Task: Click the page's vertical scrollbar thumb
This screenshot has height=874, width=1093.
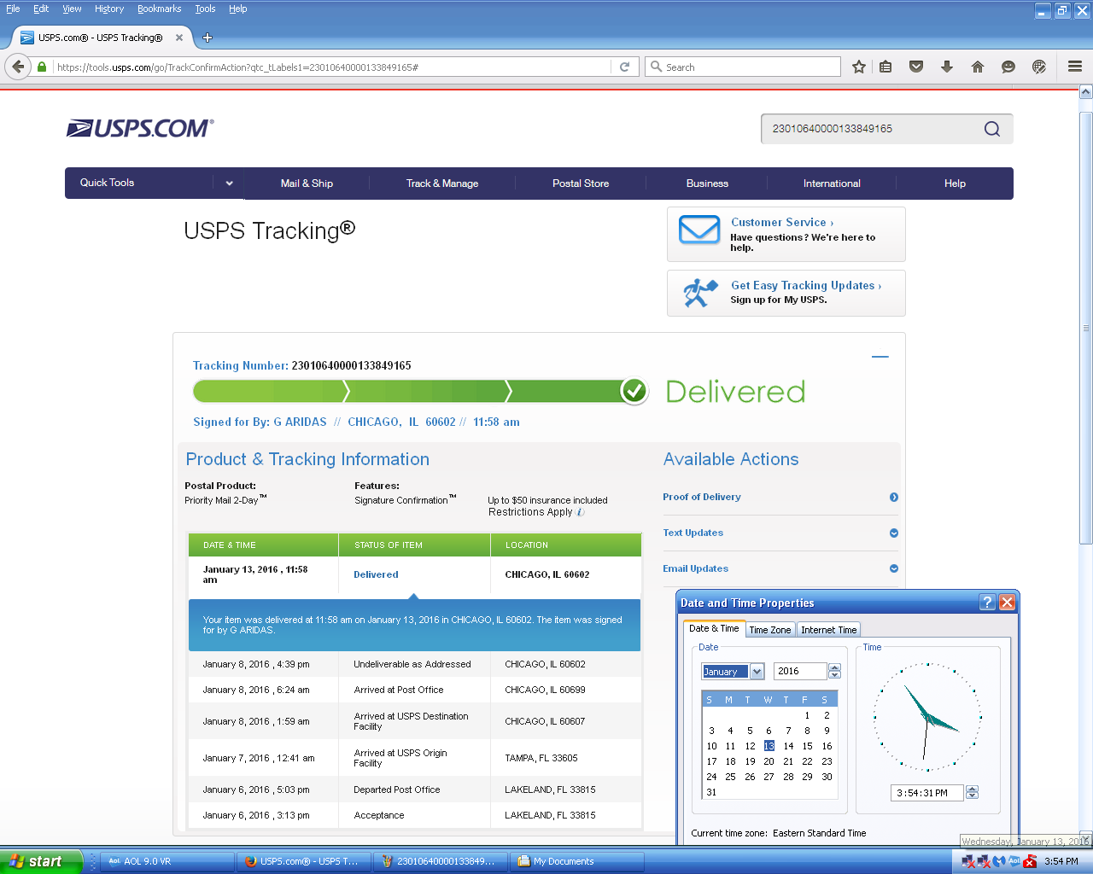Action: click(1086, 328)
